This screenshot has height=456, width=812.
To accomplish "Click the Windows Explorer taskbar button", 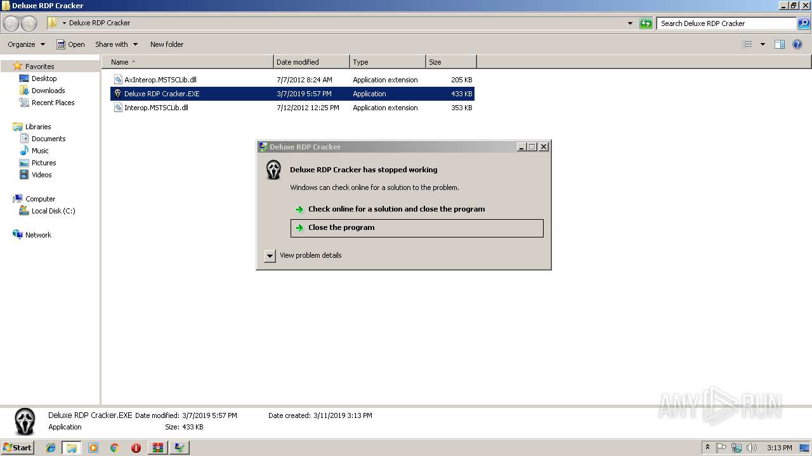I will point(72,448).
